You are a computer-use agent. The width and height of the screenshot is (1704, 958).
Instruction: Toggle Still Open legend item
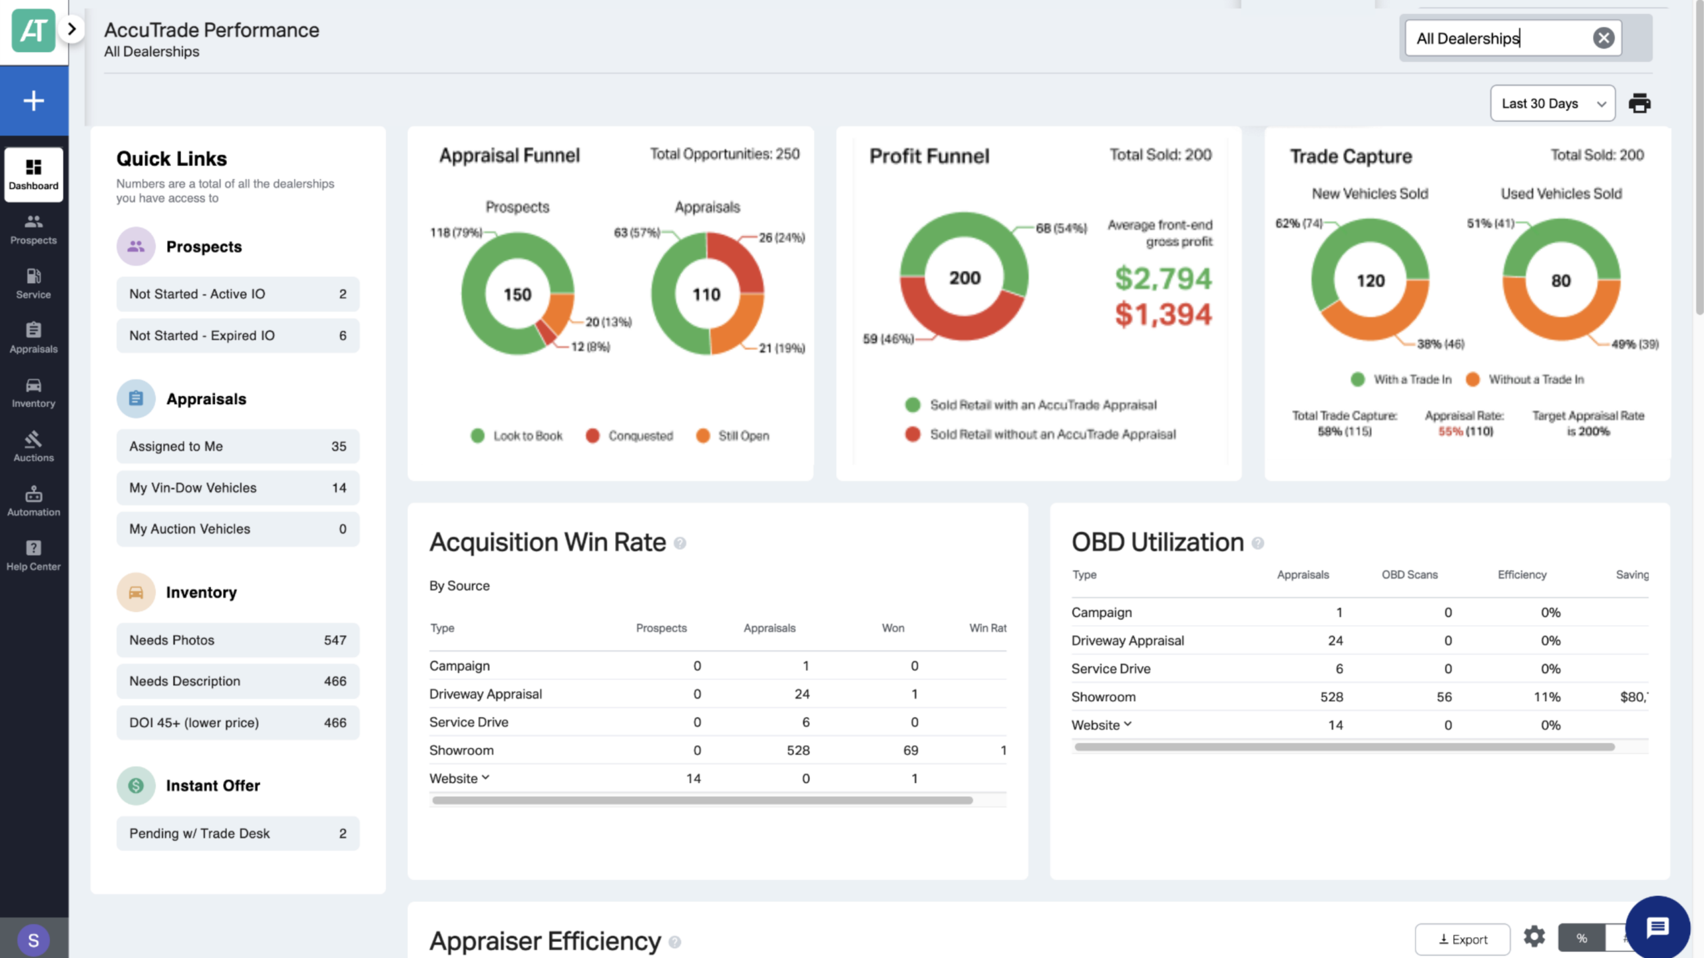click(x=733, y=436)
